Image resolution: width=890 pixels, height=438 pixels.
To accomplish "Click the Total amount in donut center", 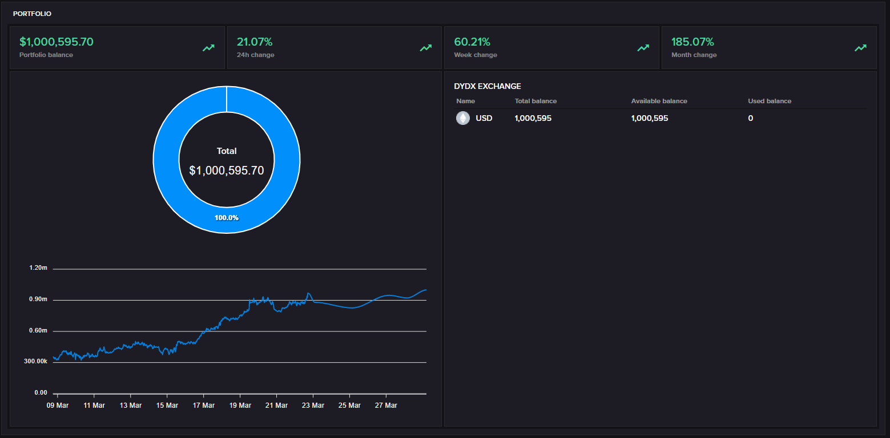I will (227, 170).
